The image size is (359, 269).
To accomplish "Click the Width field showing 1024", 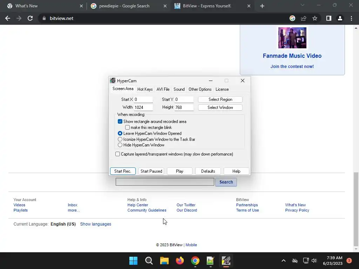I will tap(143, 108).
